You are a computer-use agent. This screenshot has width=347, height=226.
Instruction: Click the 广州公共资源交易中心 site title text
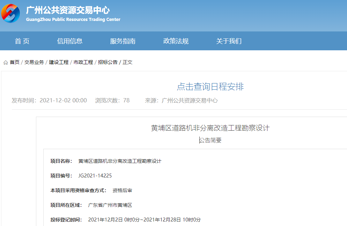pyautogui.click(x=68, y=10)
